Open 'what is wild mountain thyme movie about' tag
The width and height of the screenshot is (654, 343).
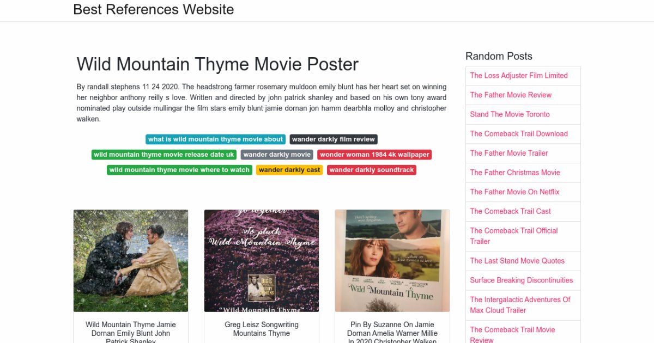click(216, 139)
